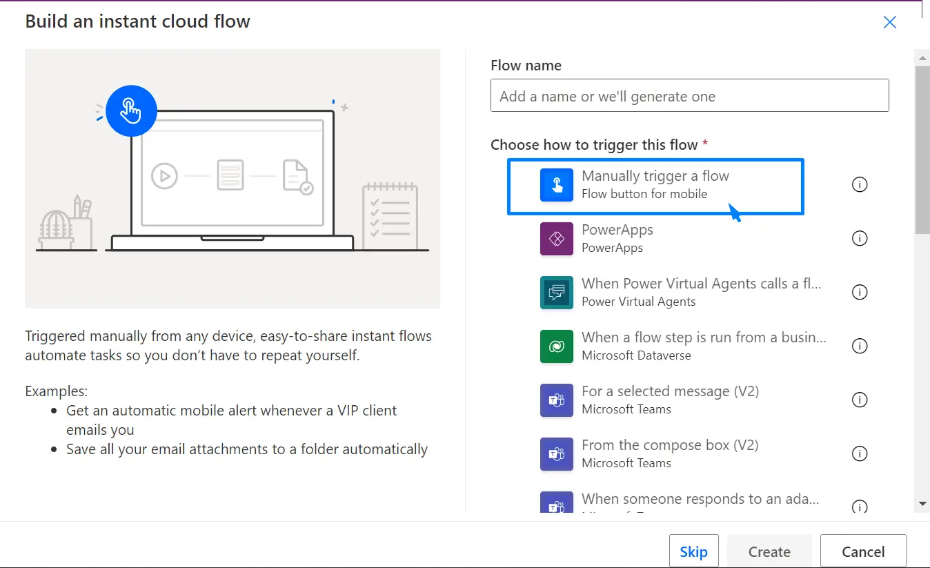Choose 'When a flow step is run from a busin...'
This screenshot has width=930, height=568.
click(704, 337)
